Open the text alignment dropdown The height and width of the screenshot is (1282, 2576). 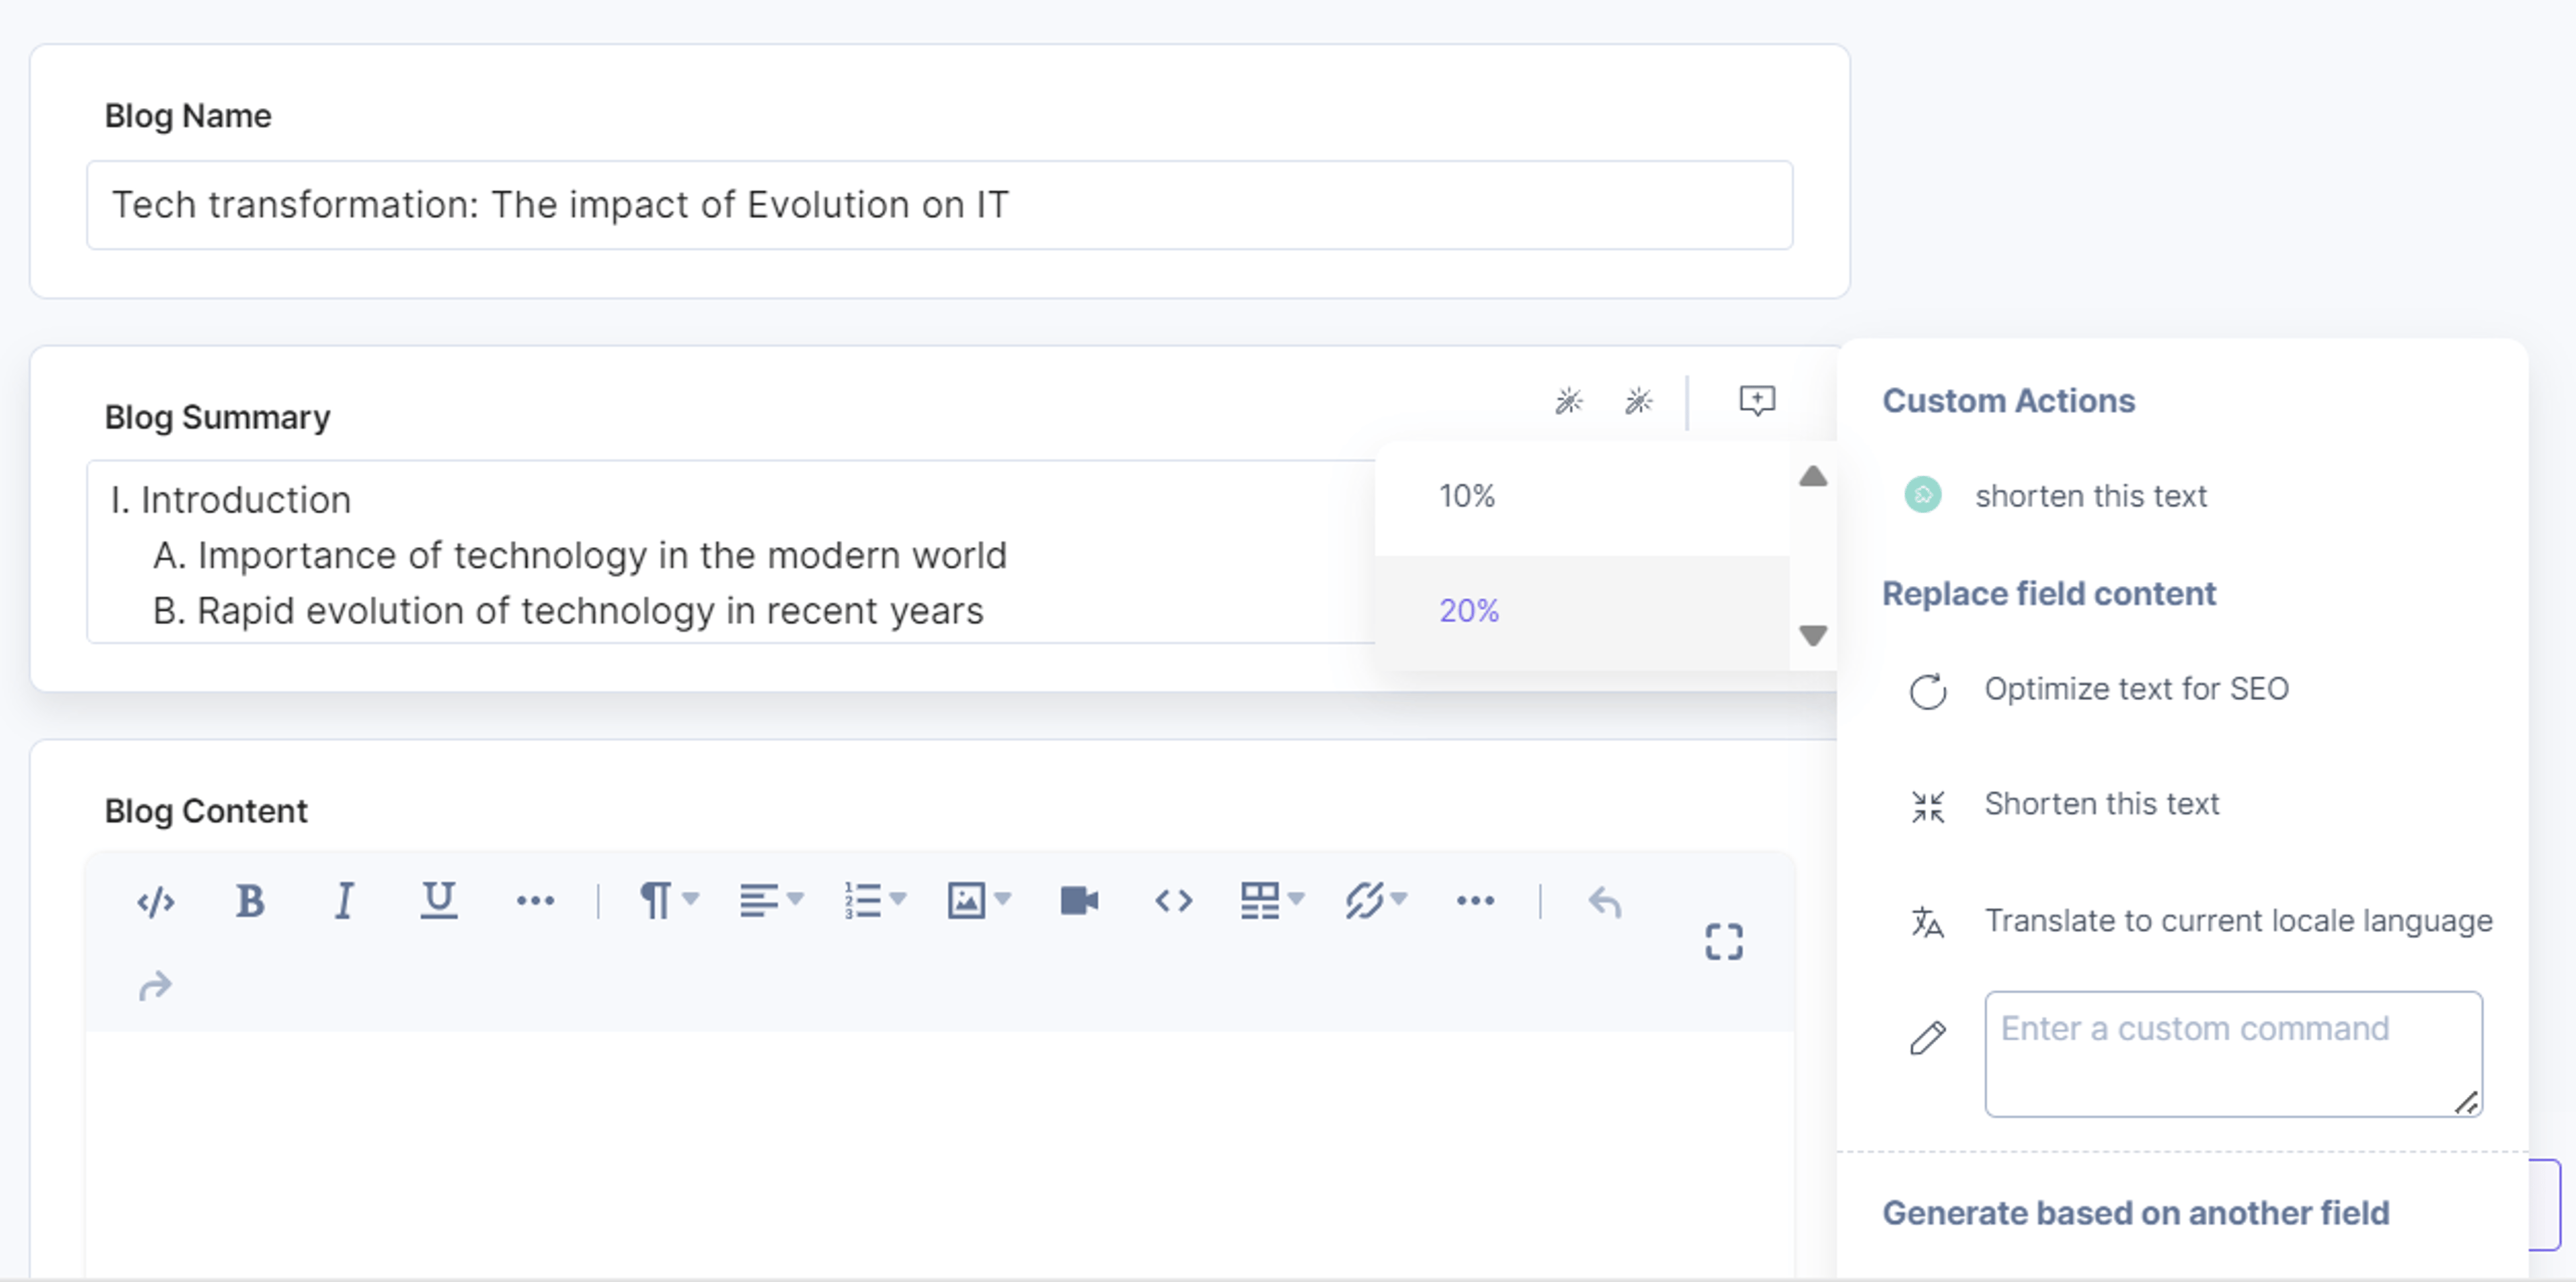pos(771,901)
